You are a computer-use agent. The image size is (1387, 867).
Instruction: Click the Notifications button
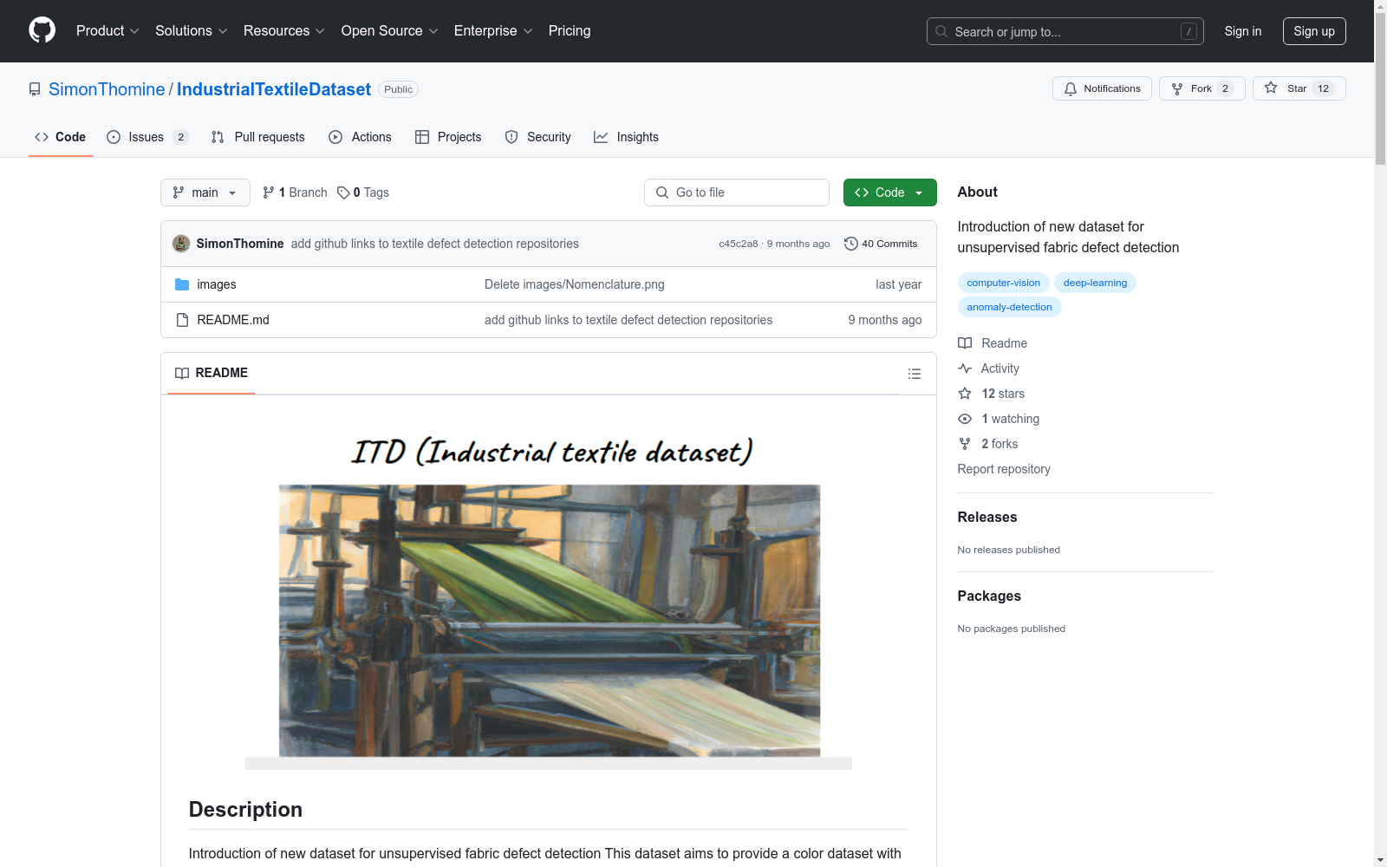(1102, 88)
